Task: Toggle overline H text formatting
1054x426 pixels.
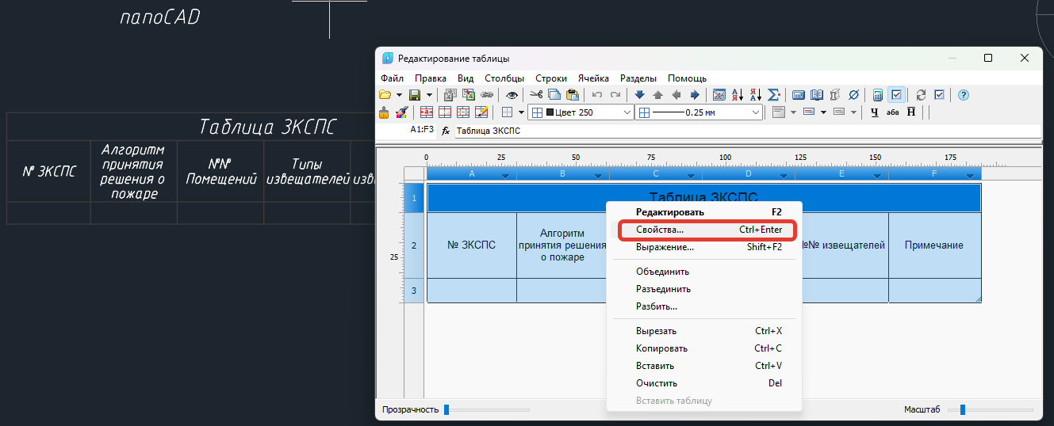Action: (x=911, y=112)
